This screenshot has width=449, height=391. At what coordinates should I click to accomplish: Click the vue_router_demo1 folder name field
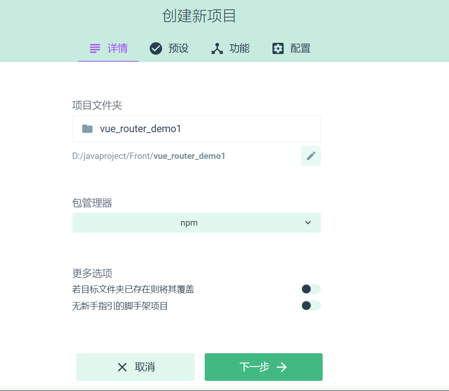pyautogui.click(x=196, y=128)
